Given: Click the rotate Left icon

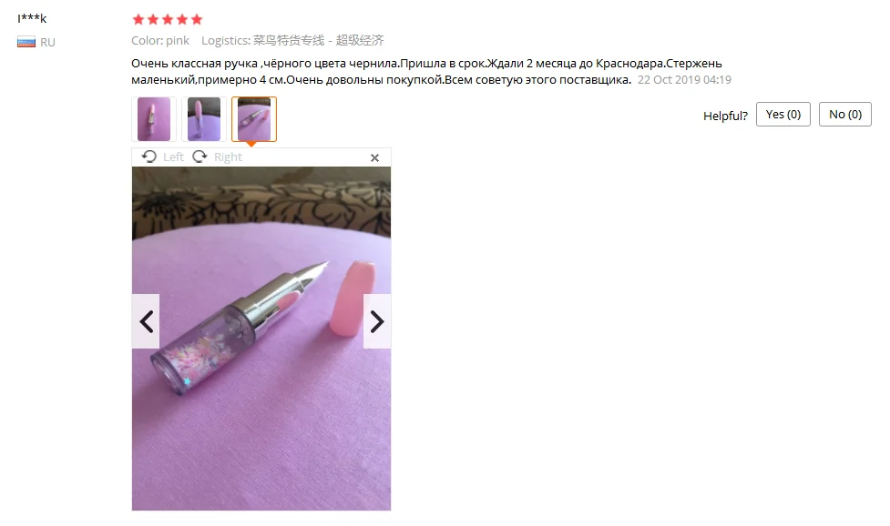Looking at the screenshot, I should coord(149,157).
